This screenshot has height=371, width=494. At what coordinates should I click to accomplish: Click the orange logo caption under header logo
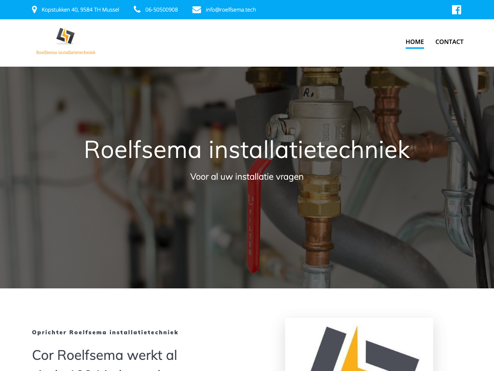(x=66, y=52)
